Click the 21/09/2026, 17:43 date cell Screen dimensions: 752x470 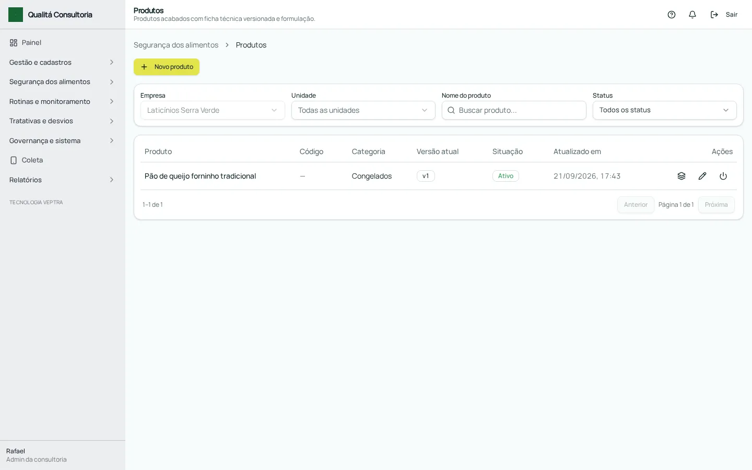(x=587, y=176)
